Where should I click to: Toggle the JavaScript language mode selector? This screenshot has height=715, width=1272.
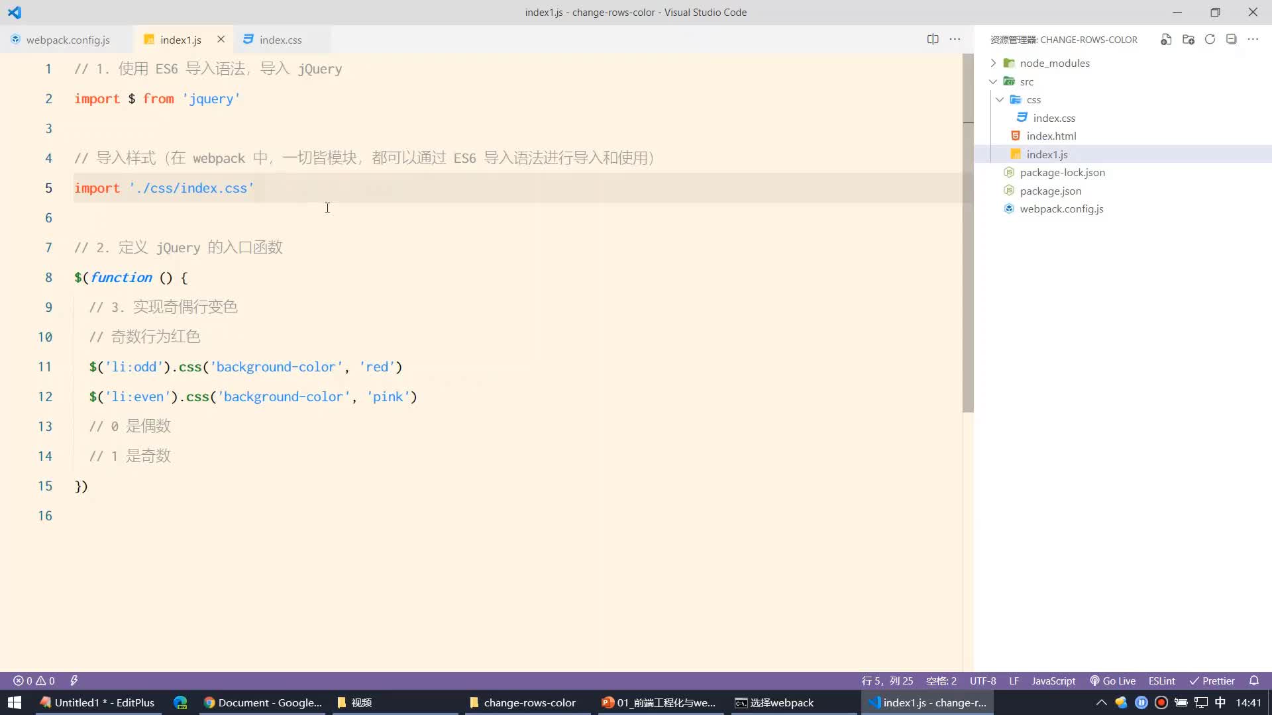[x=1053, y=680]
